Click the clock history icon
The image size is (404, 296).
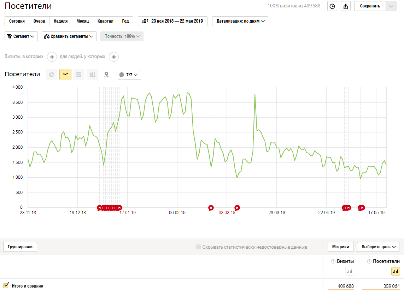(332, 6)
